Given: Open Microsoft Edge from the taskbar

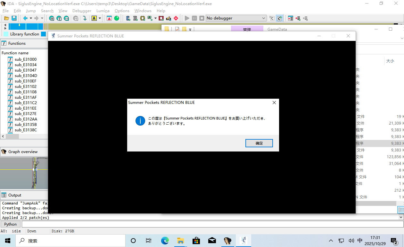Looking at the screenshot, I should point(165,241).
